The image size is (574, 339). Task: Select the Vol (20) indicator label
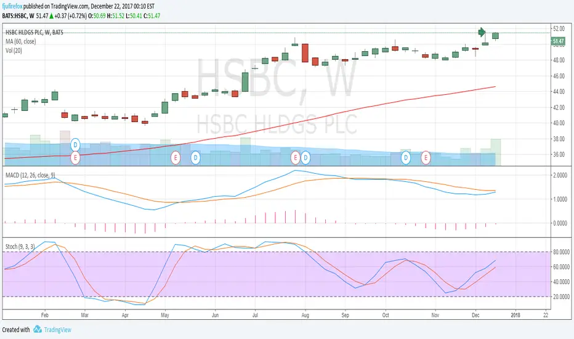(x=14, y=51)
